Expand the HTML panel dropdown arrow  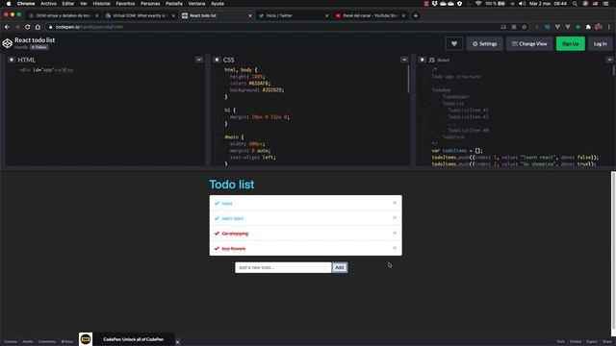point(199,60)
